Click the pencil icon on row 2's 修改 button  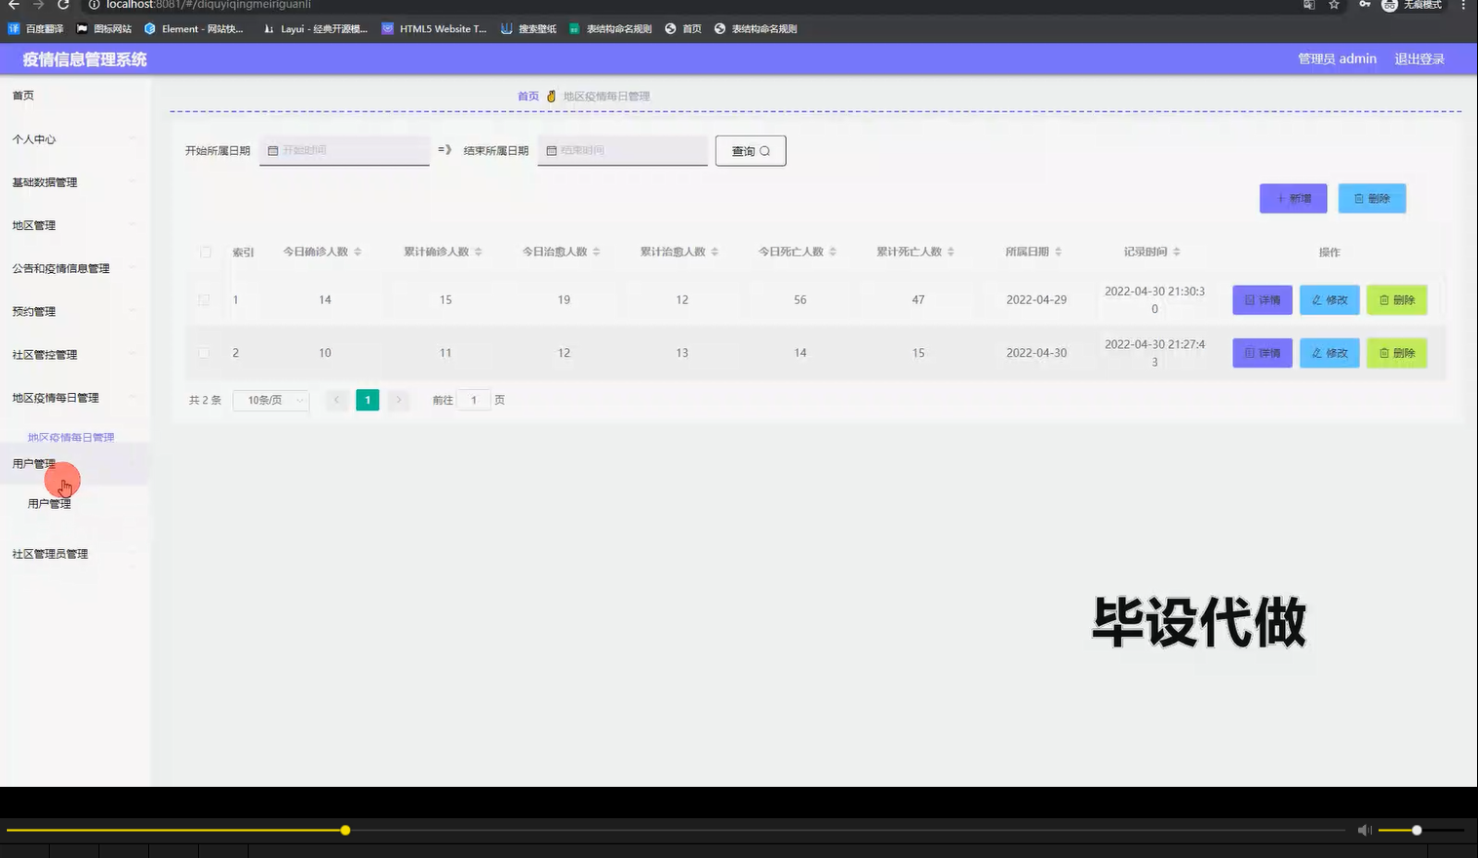pyautogui.click(x=1315, y=352)
